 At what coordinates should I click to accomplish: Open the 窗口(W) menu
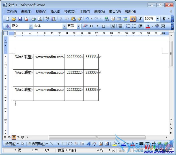click(115, 12)
